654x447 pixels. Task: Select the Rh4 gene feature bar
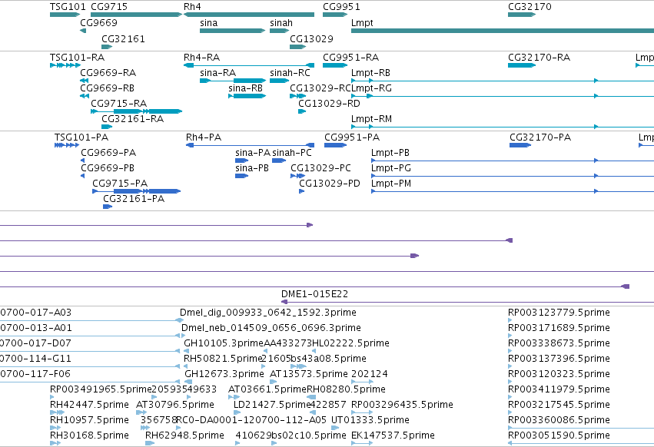249,15
